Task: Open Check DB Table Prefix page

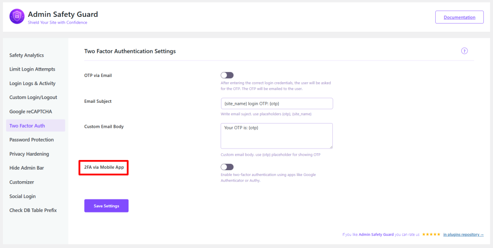Action: pos(33,211)
